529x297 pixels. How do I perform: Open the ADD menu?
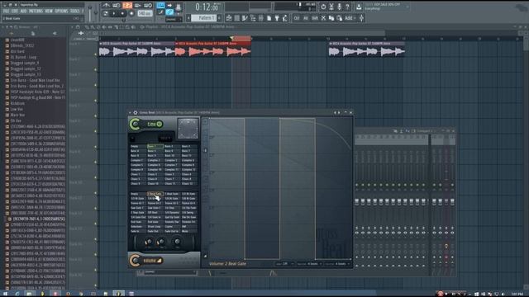23,11
